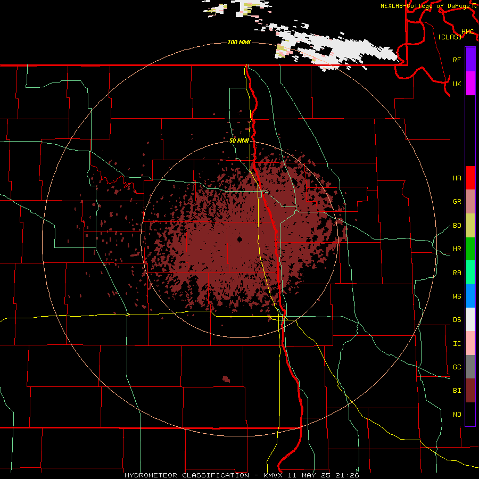Viewport: 479px width, 479px height.
Task: Click the UK legend label
Action: 457,84
